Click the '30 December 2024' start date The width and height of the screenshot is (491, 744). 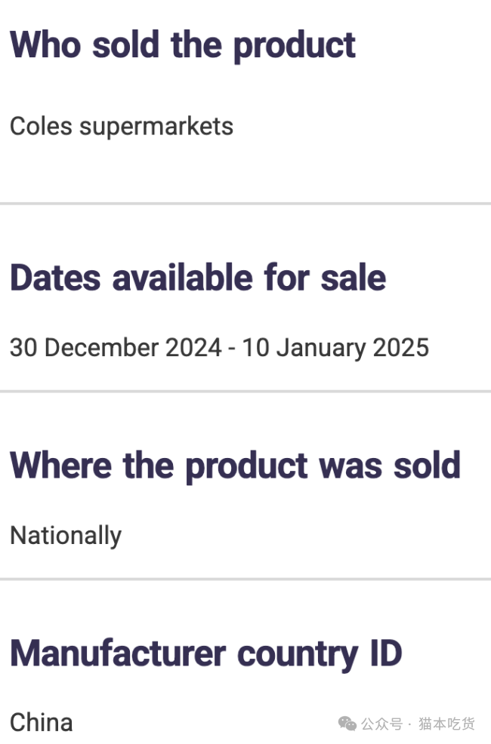coord(116,347)
